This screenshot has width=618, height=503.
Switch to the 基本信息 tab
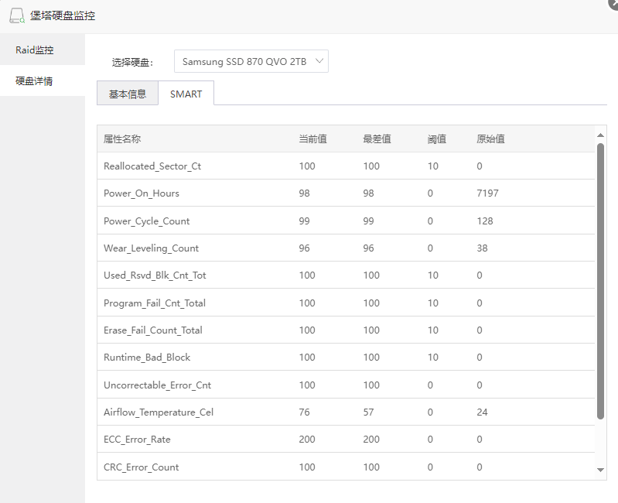128,94
